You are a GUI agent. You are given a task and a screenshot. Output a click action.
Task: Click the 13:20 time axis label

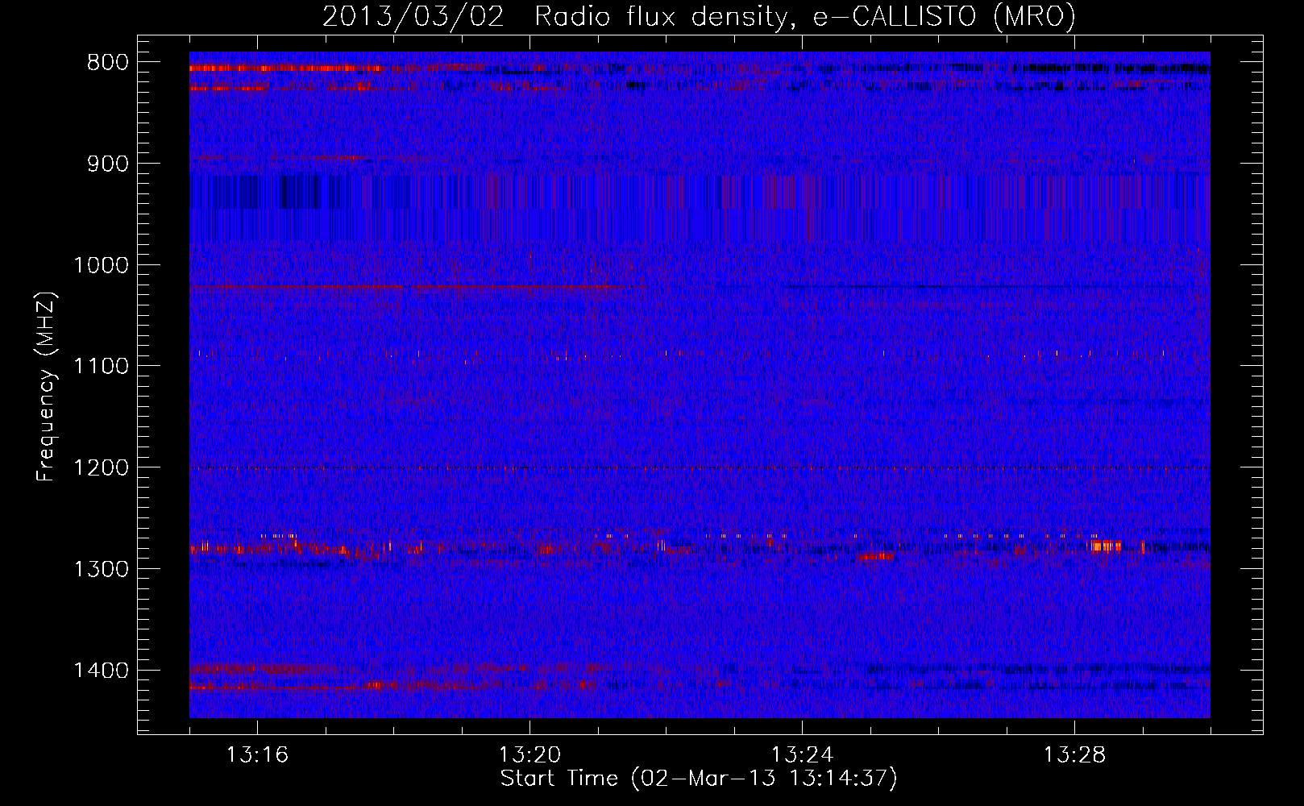(x=529, y=755)
